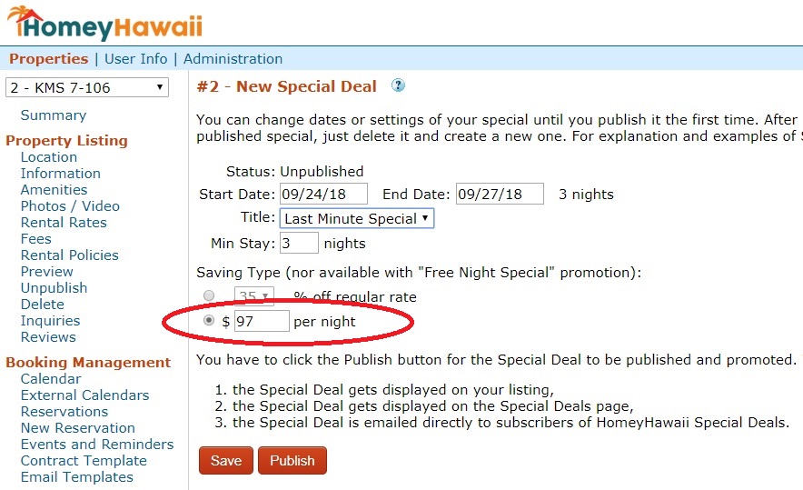Click the End Date input field
This screenshot has width=803, height=490.
(500, 195)
